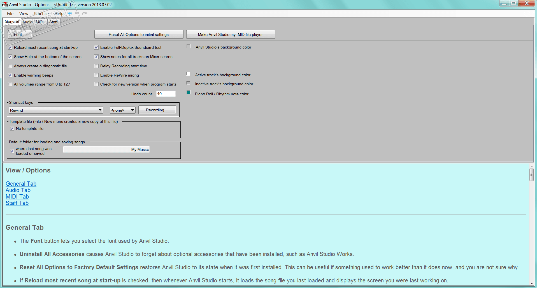Switch to the Audio options tab

click(x=27, y=22)
